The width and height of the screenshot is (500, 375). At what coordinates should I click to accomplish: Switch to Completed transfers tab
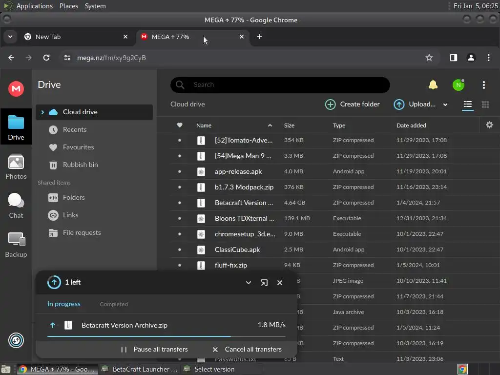(x=114, y=304)
